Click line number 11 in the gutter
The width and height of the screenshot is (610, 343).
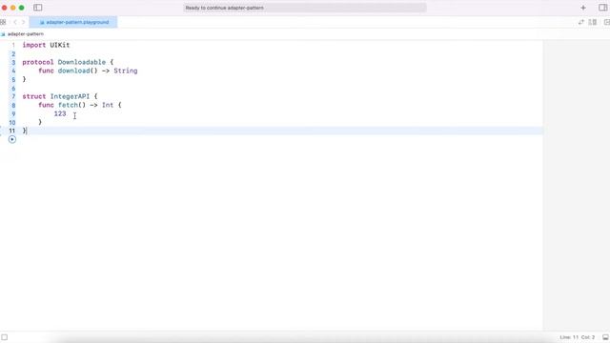click(12, 131)
